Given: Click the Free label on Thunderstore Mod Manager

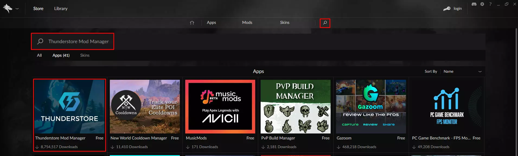Looking at the screenshot, I should tap(100, 138).
